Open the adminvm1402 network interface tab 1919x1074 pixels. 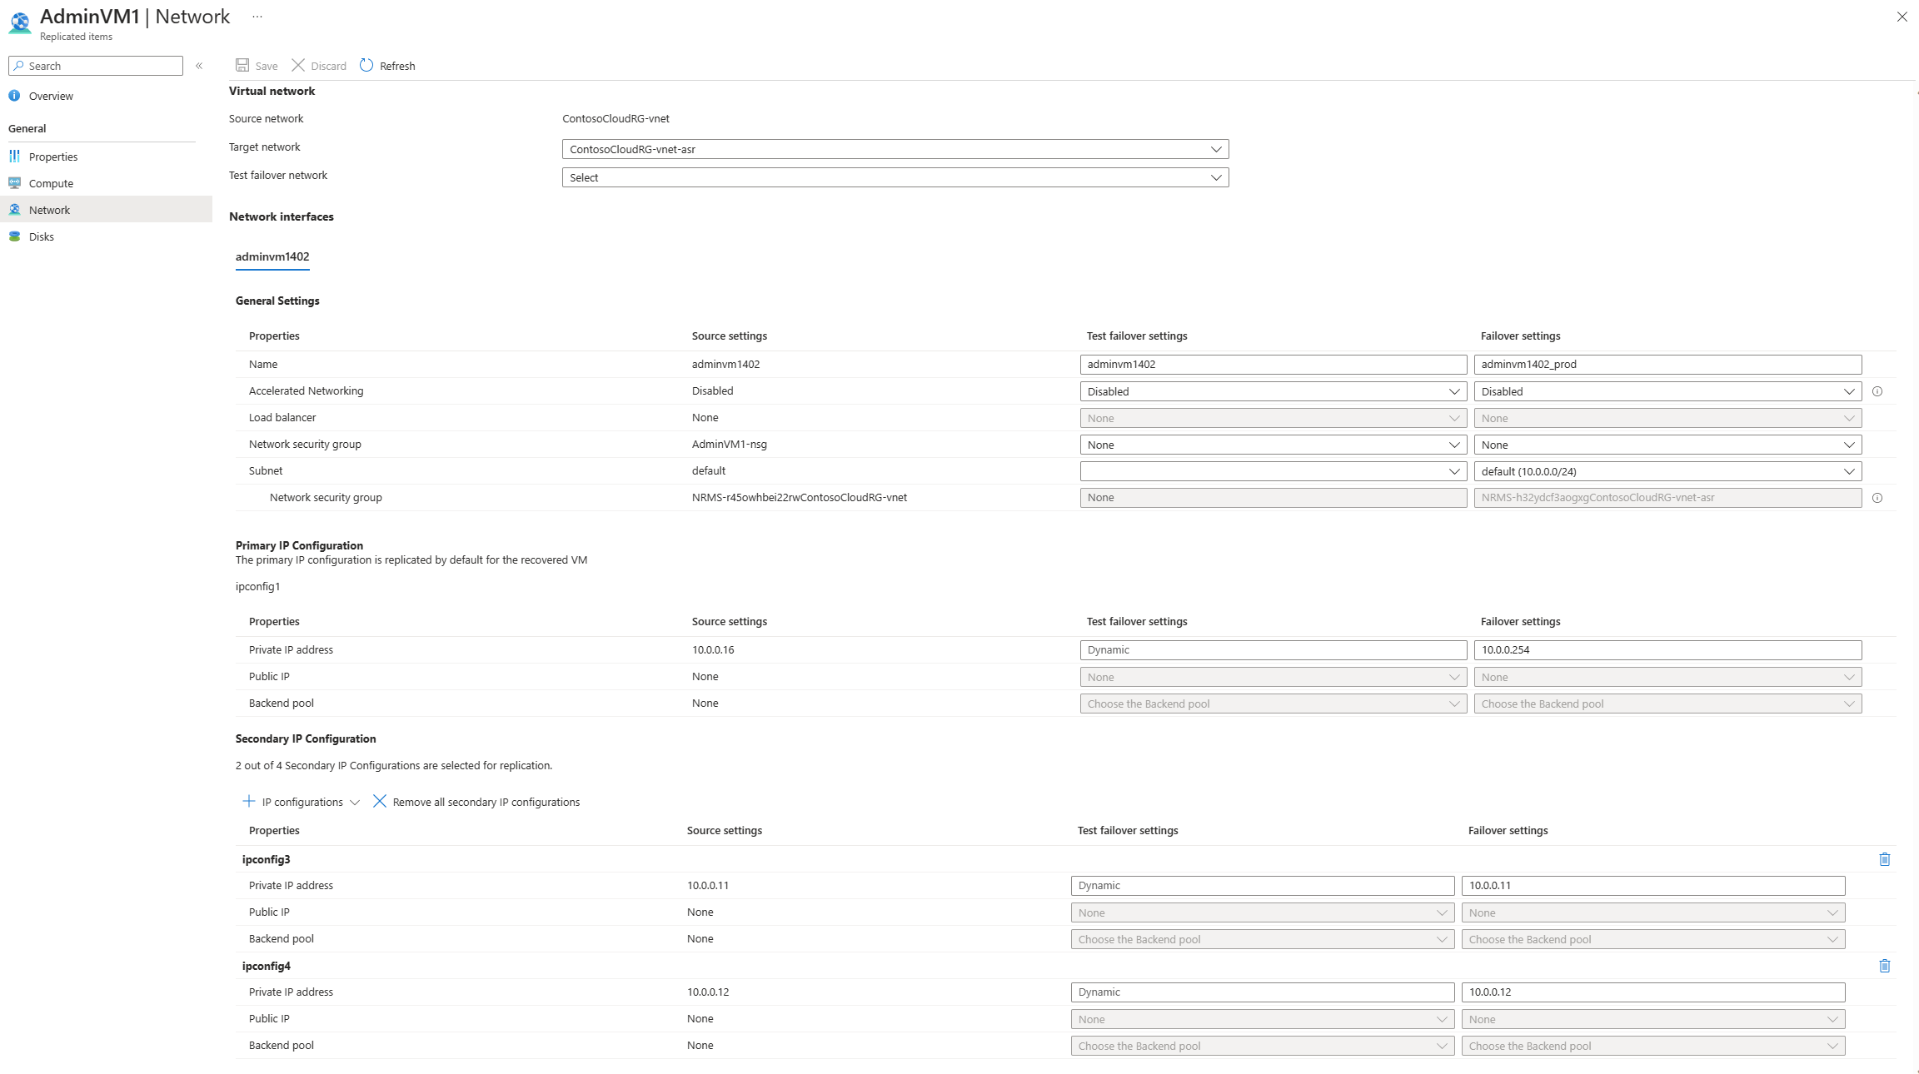tap(272, 256)
